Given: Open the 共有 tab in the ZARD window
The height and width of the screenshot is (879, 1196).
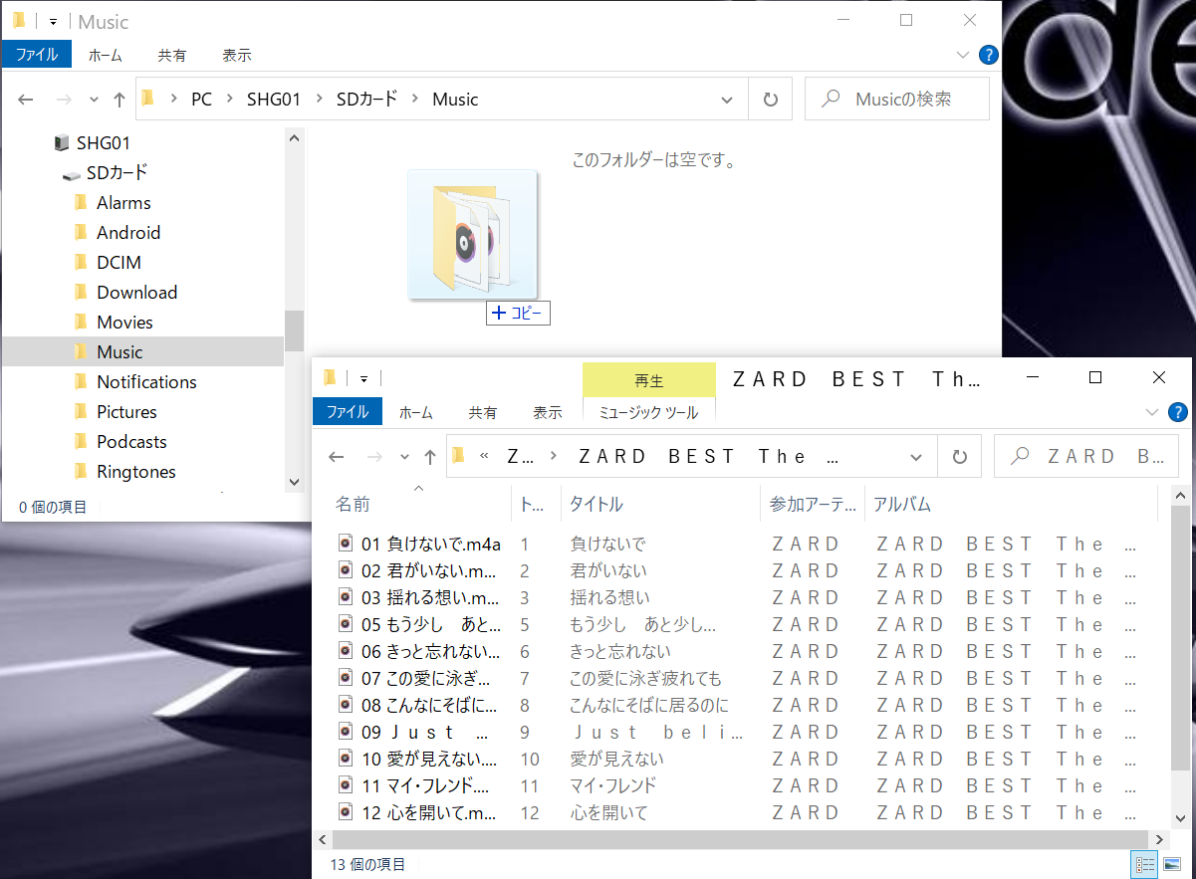Looking at the screenshot, I should (483, 411).
